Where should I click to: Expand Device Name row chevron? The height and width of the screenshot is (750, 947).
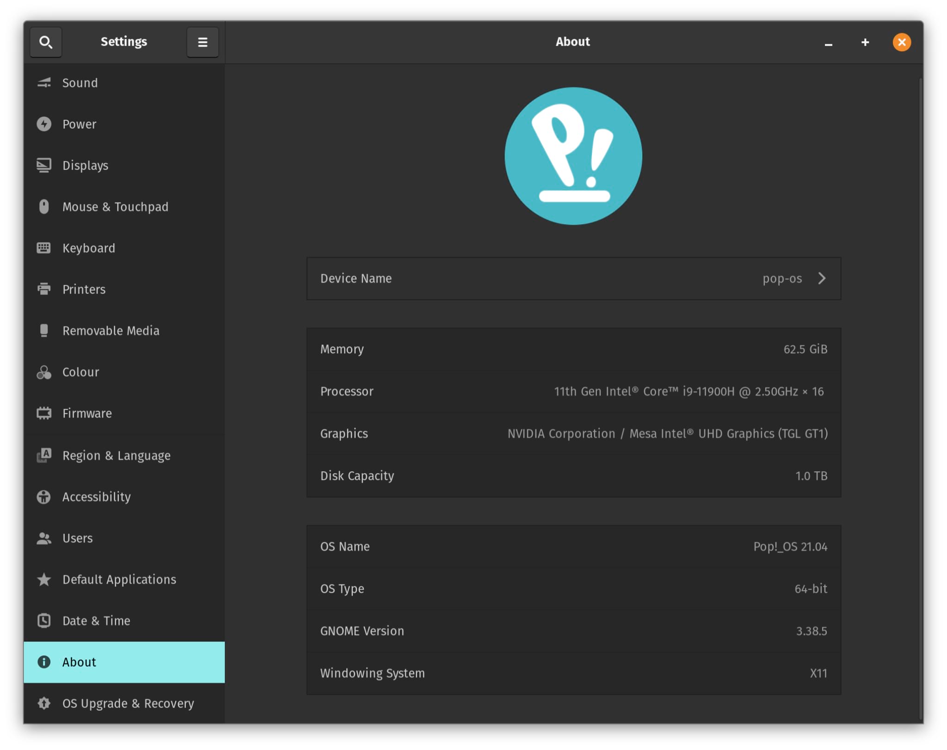(x=821, y=278)
